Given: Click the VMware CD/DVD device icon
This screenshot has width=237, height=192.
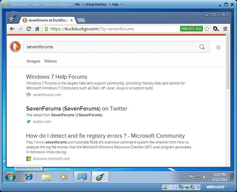Looking at the screenshot, I should (x=170, y=187).
